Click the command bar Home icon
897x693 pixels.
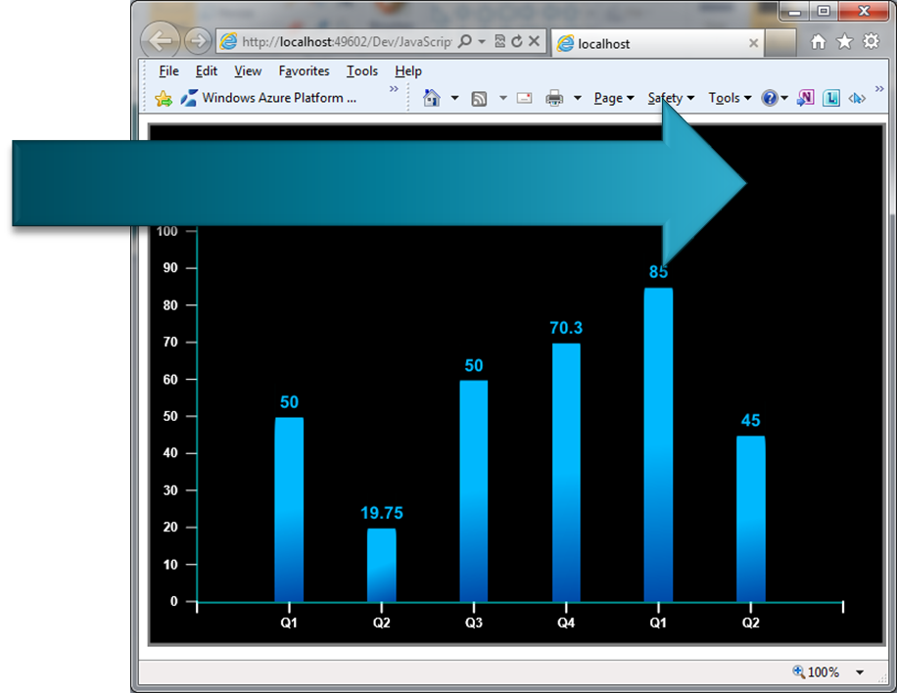coord(432,98)
